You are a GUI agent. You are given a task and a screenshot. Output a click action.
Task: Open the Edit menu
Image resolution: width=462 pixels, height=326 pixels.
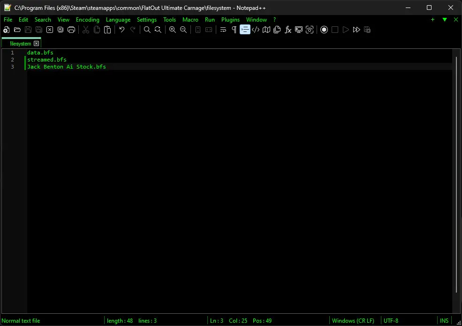23,20
